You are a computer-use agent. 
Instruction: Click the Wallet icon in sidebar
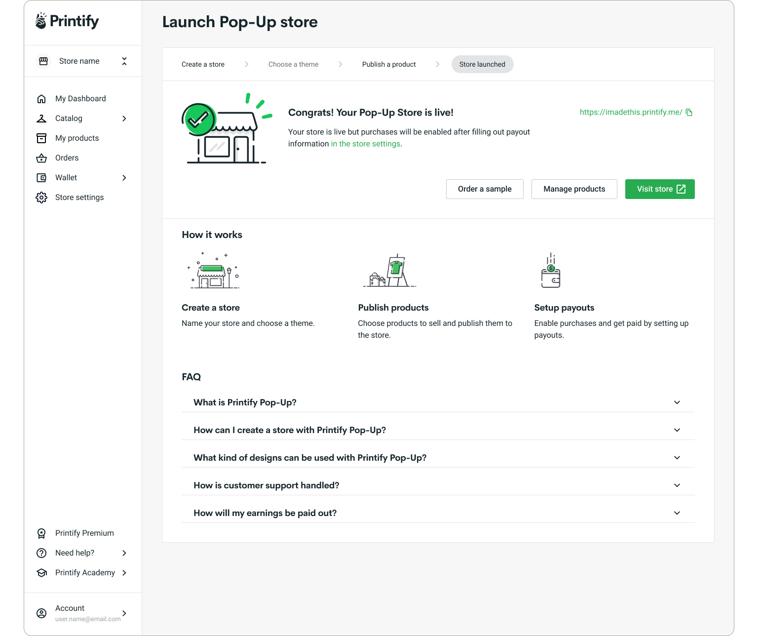pos(41,178)
